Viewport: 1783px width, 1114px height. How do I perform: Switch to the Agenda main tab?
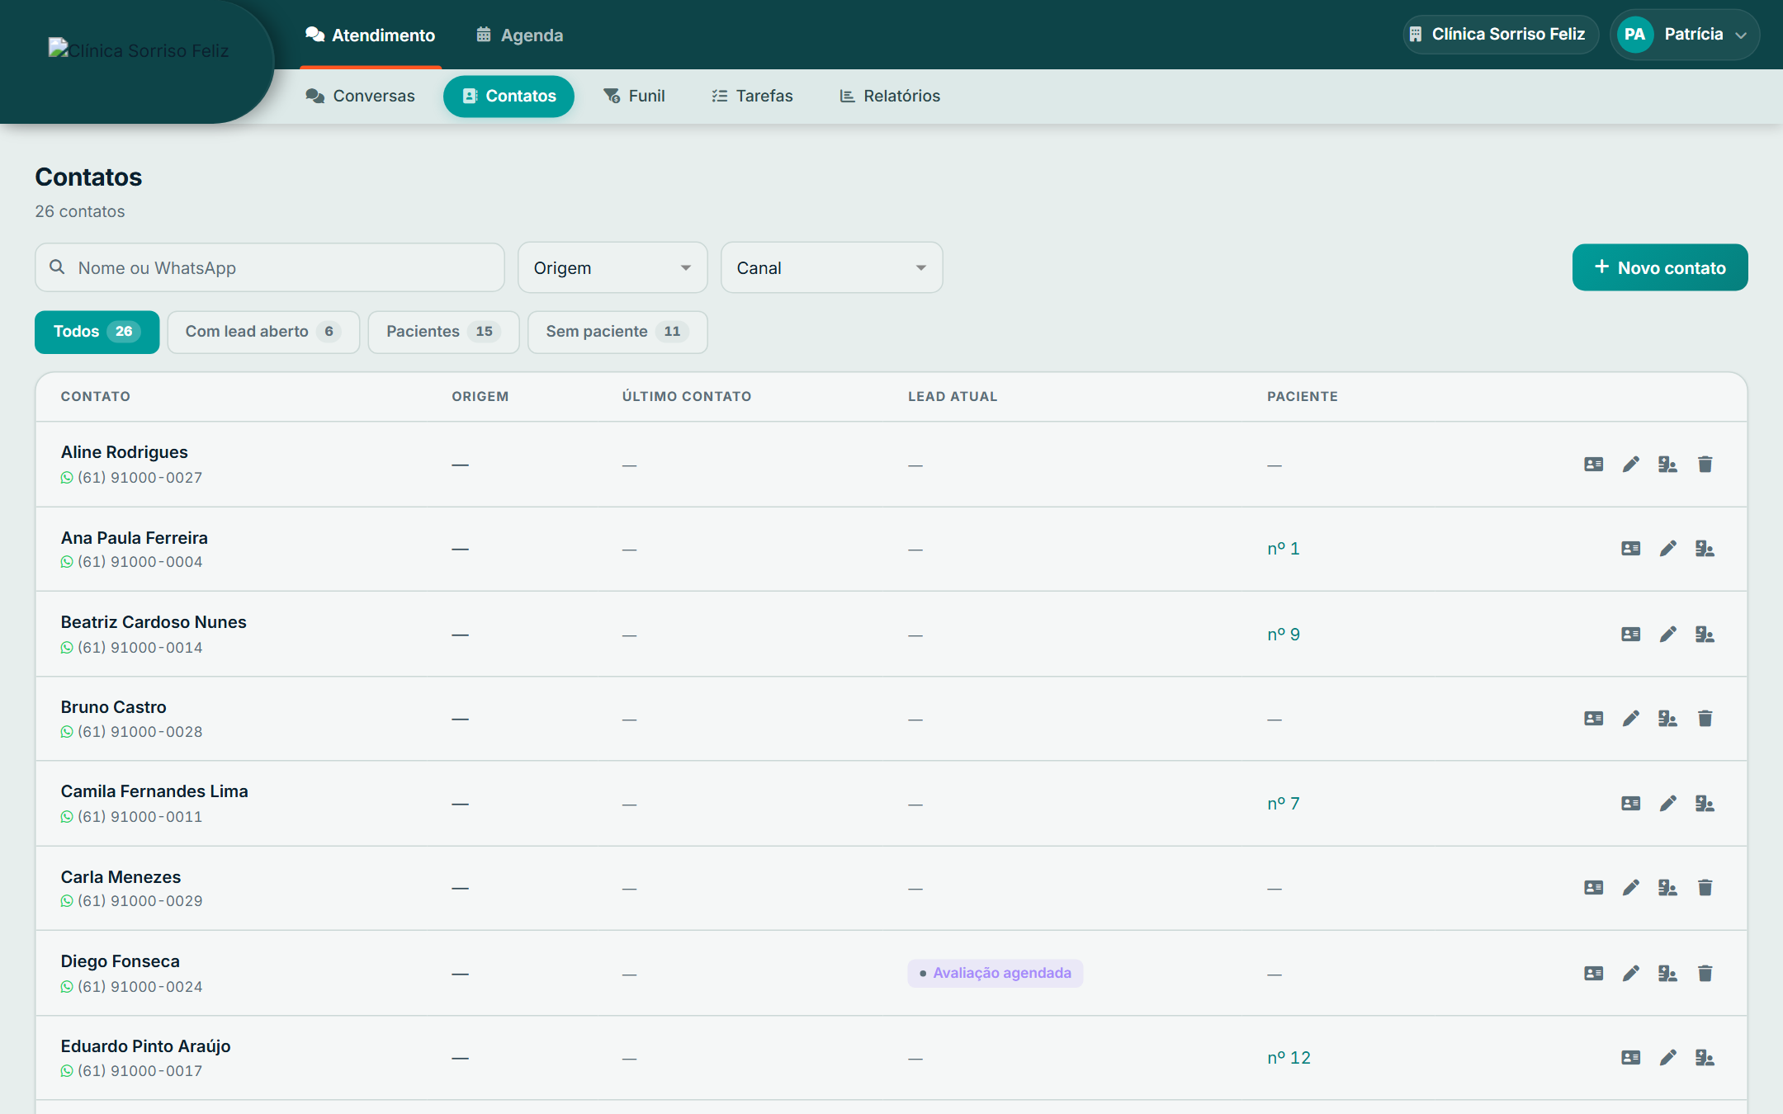pos(520,35)
